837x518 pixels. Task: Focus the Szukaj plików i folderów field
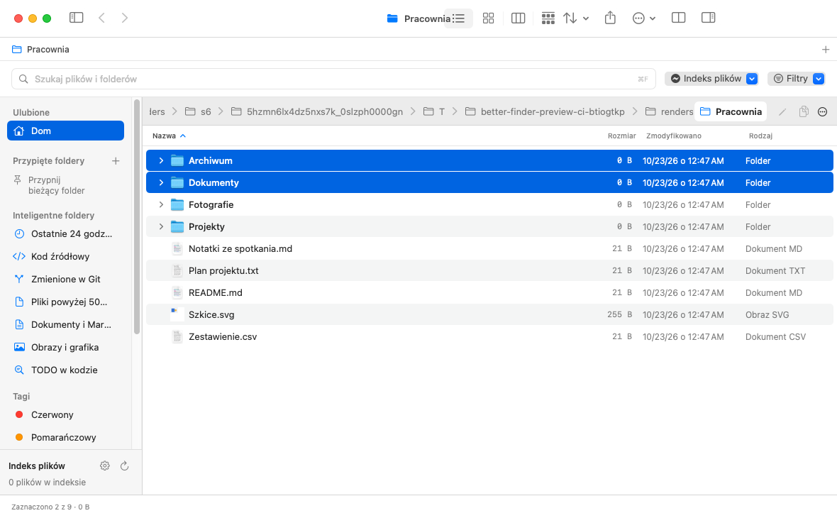[333, 79]
